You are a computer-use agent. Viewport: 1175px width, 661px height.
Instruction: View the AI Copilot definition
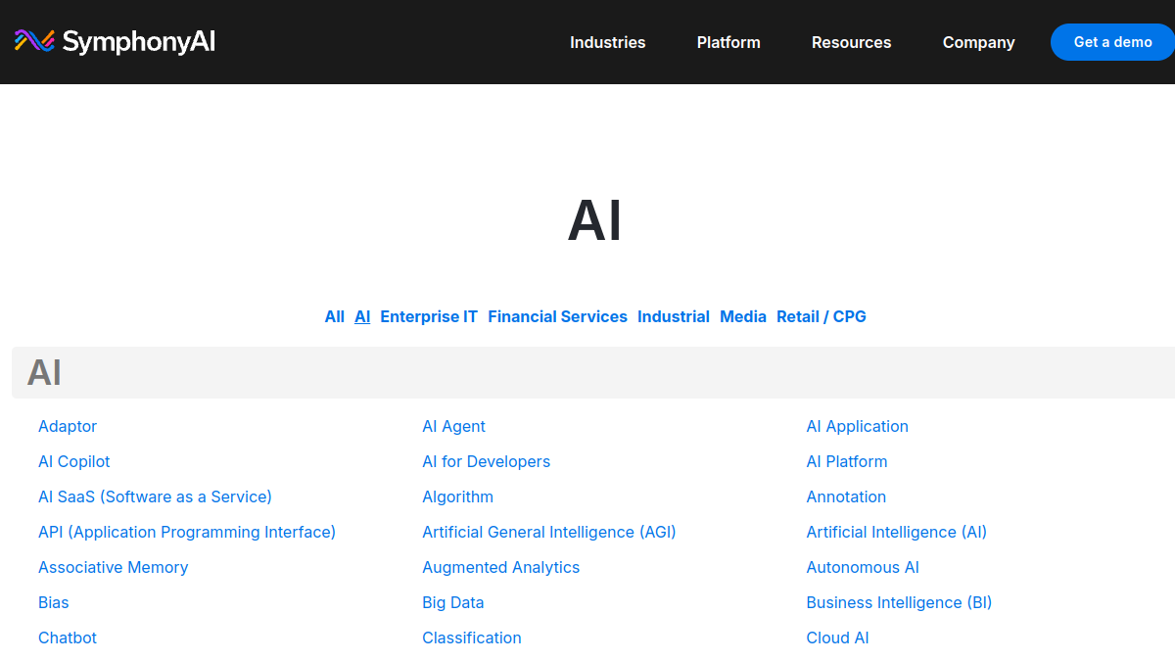point(74,461)
